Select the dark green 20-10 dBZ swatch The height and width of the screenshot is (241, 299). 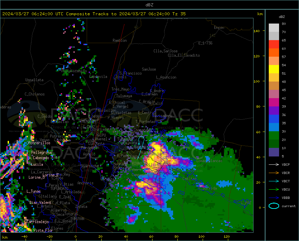pyautogui.click(x=274, y=144)
